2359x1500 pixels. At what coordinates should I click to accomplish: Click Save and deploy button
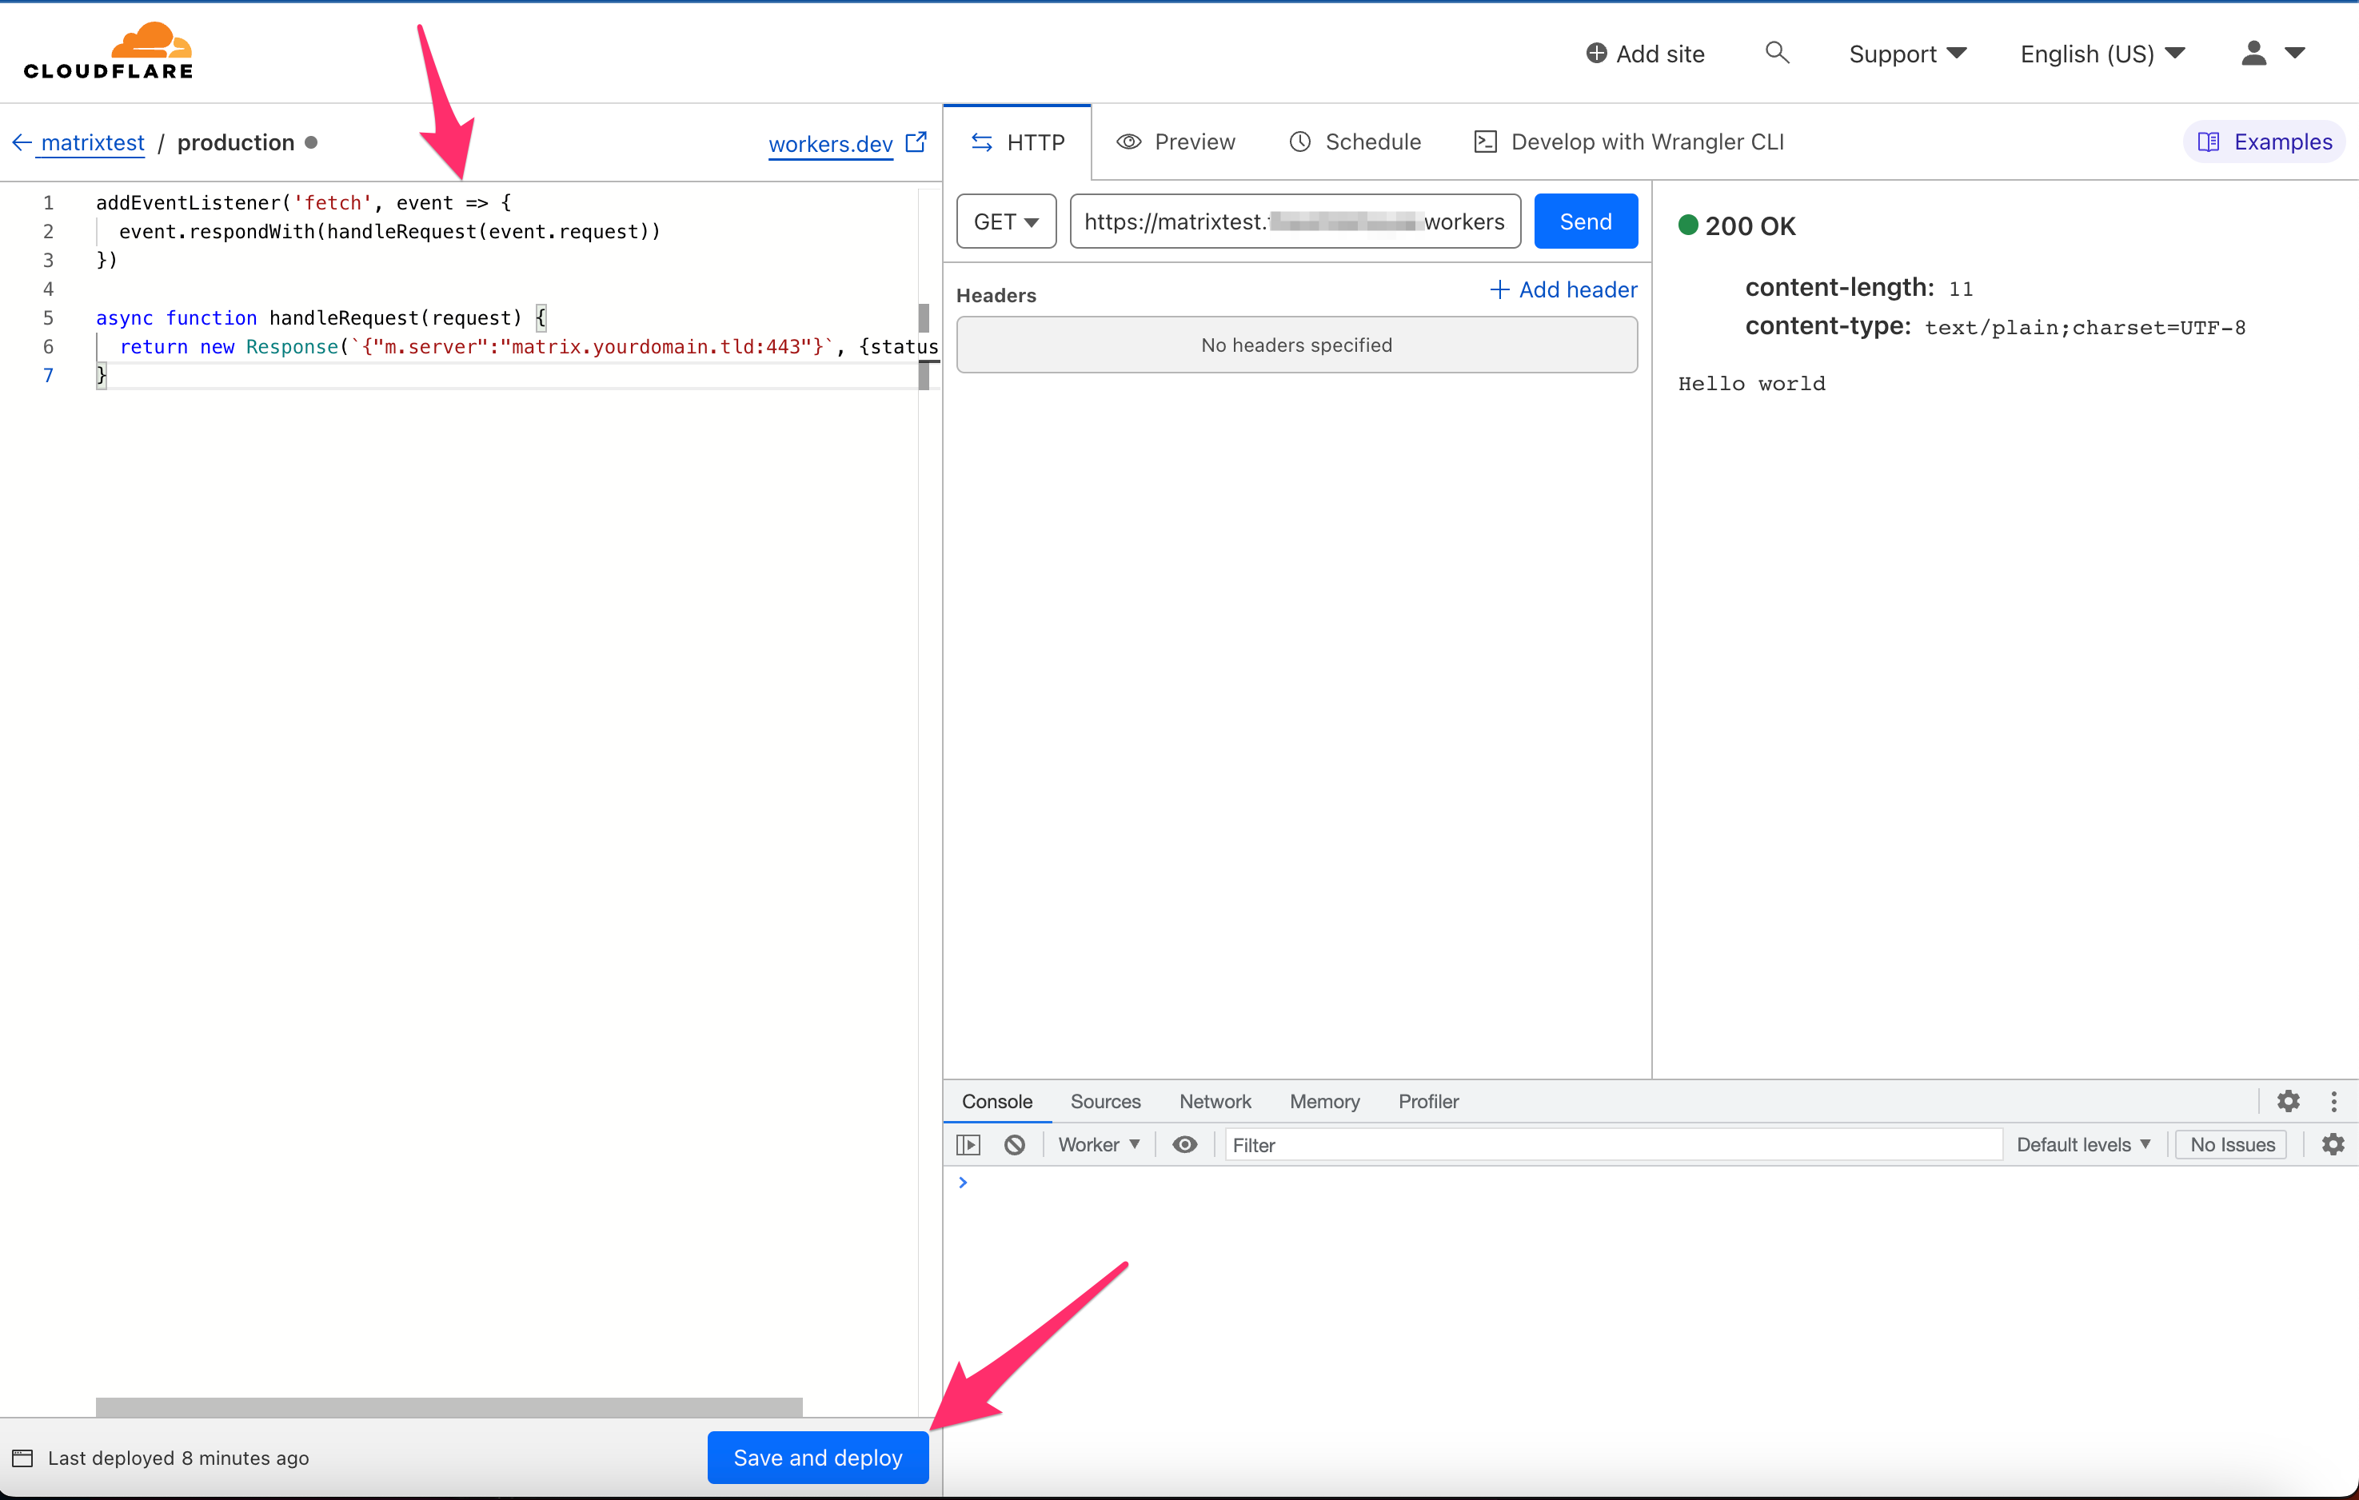coord(817,1457)
